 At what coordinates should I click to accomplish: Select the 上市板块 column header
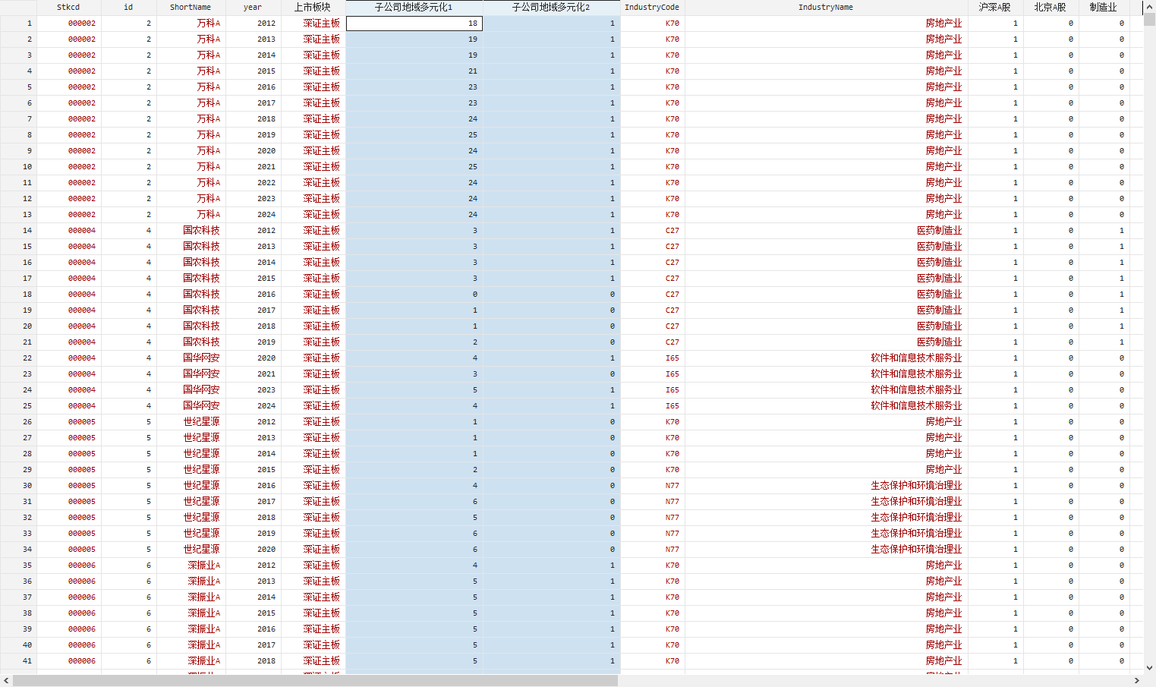click(313, 7)
